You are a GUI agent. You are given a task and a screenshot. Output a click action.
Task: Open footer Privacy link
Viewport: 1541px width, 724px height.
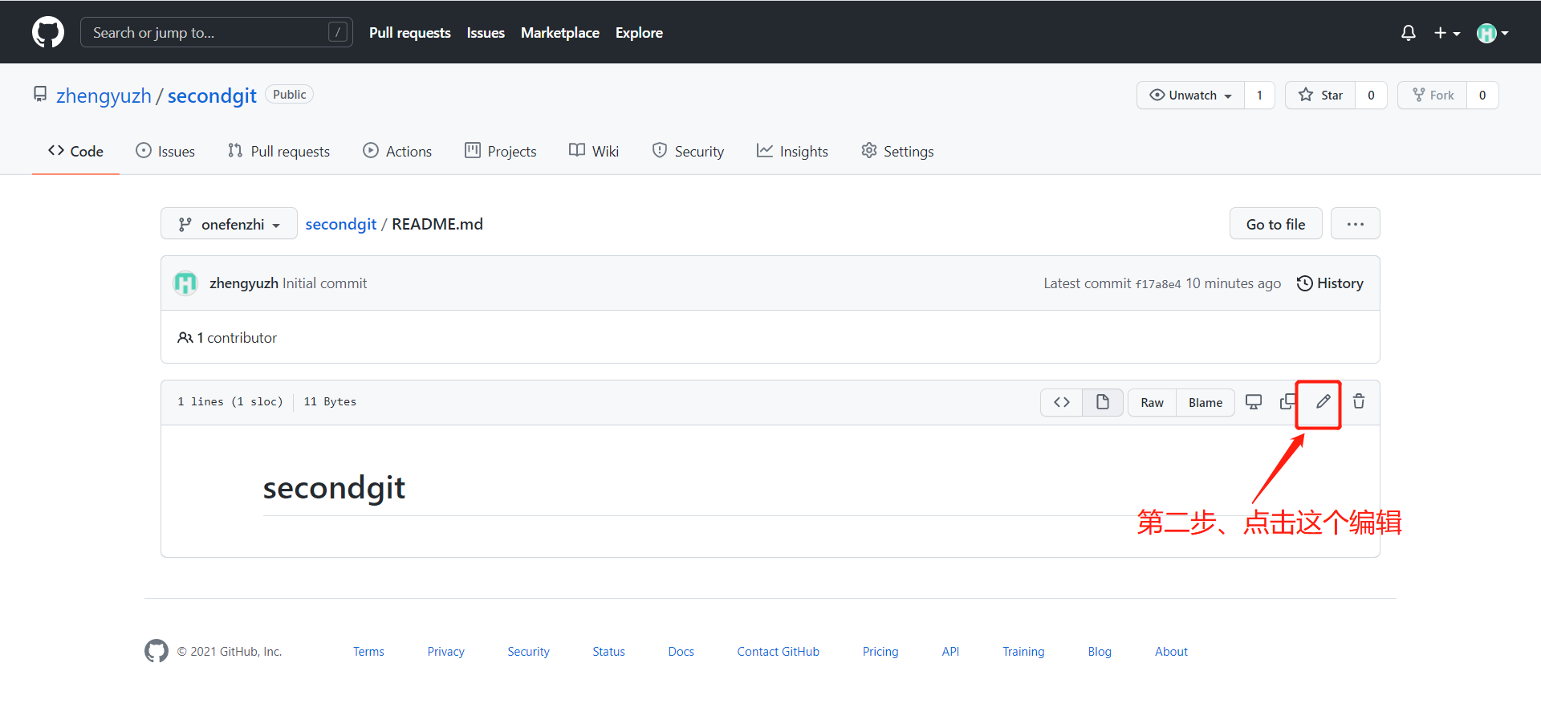[445, 652]
